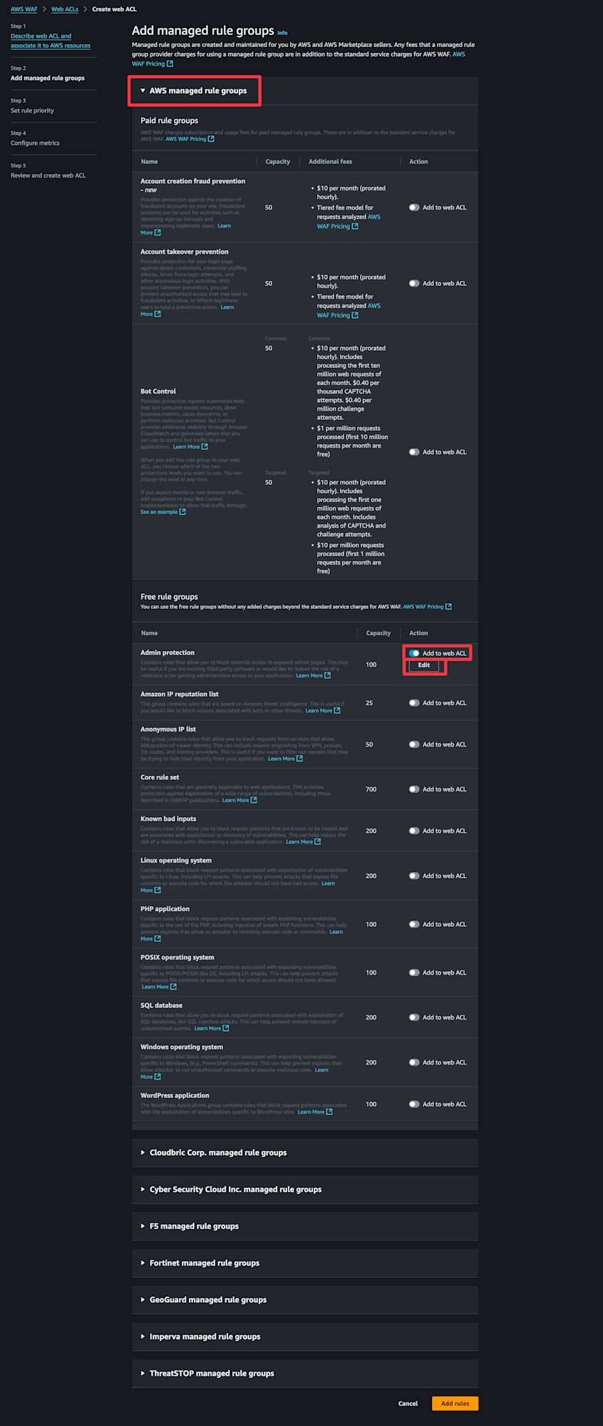Click Learn More external icon in Bot Control description

205,447
